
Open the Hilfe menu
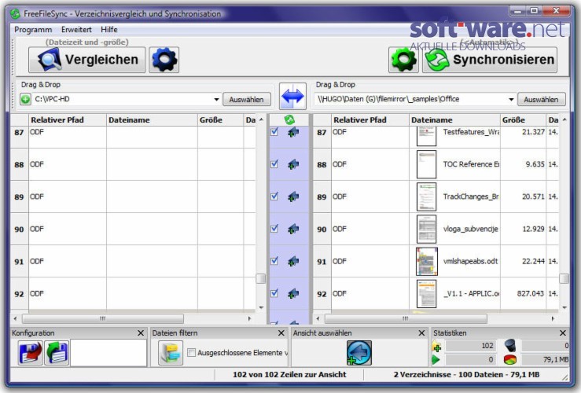[x=109, y=30]
